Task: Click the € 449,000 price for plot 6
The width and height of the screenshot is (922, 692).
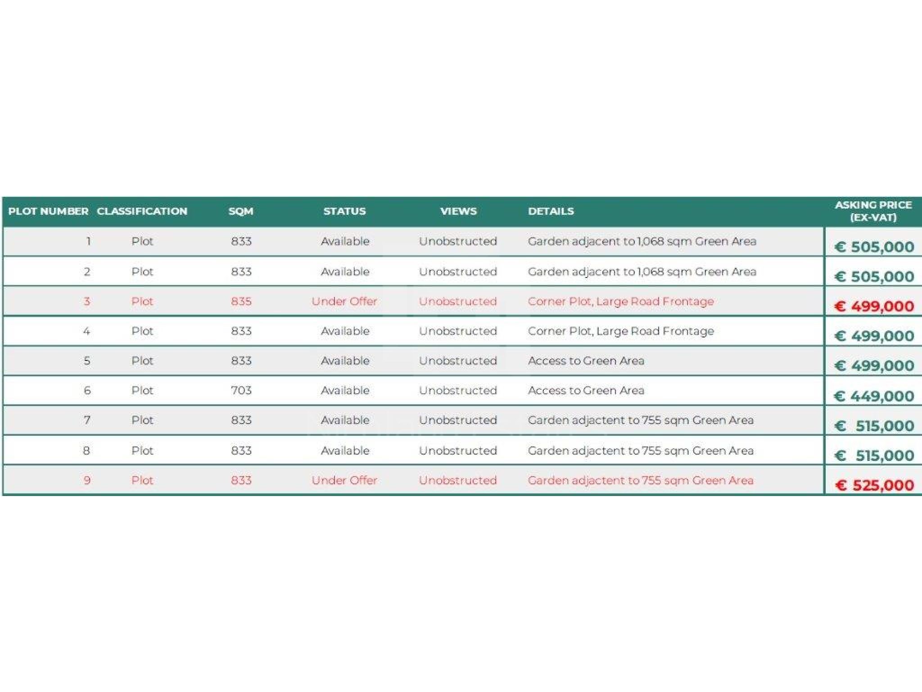Action: (x=874, y=396)
